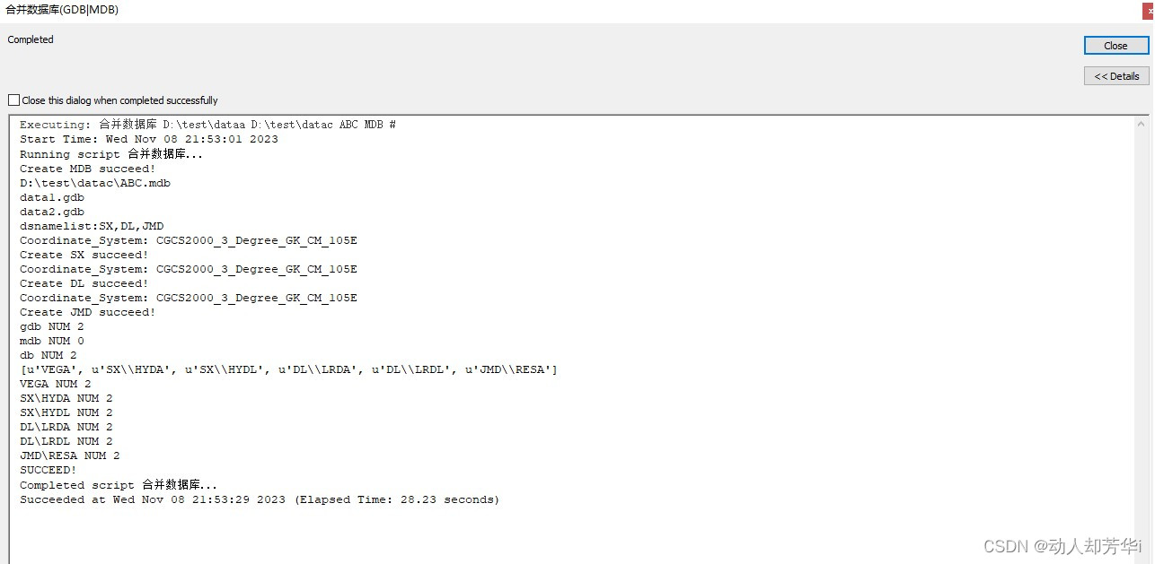Click the dialog title 合并数据库(GDB|MDB)
This screenshot has height=564, width=1155.
coord(61,10)
